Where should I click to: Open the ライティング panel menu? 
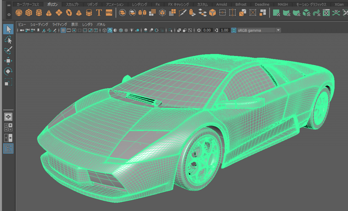(x=60, y=24)
